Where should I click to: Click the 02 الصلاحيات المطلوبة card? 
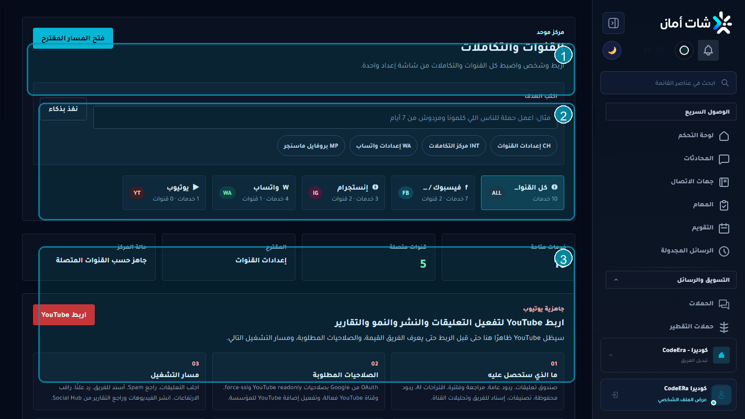coord(299,381)
